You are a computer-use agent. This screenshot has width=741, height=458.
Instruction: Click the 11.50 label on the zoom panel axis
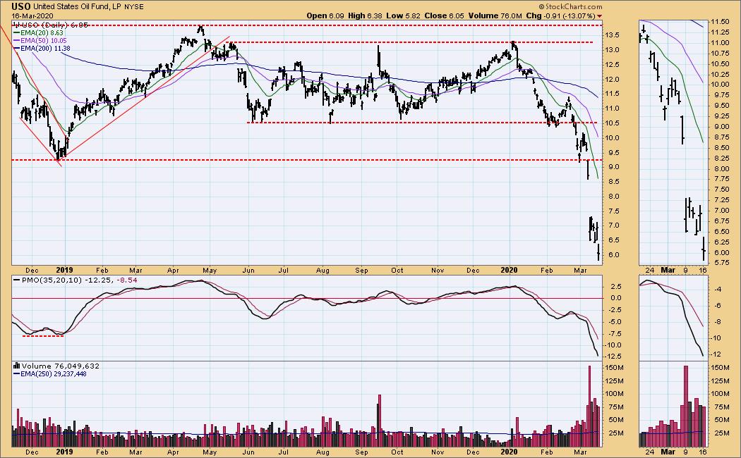click(x=719, y=22)
